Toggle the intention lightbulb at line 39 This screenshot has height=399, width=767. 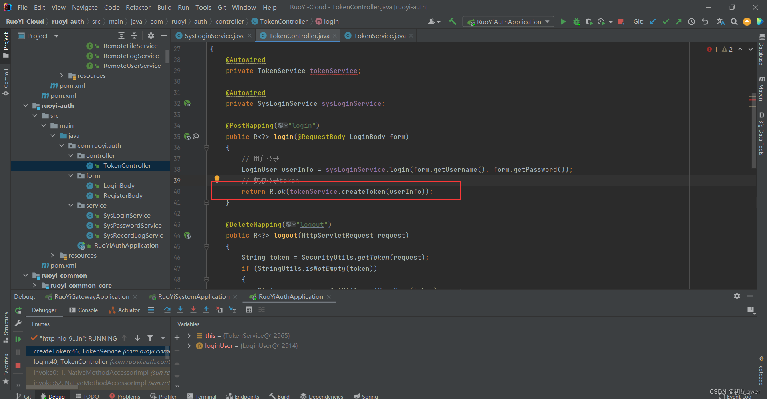point(217,179)
